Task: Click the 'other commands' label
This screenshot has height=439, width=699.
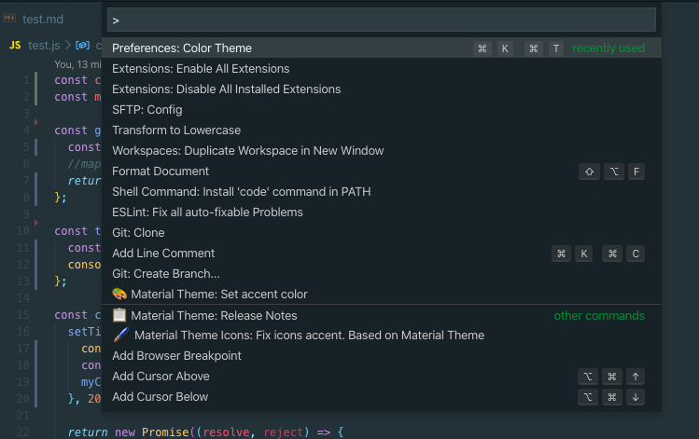Action: tap(599, 316)
